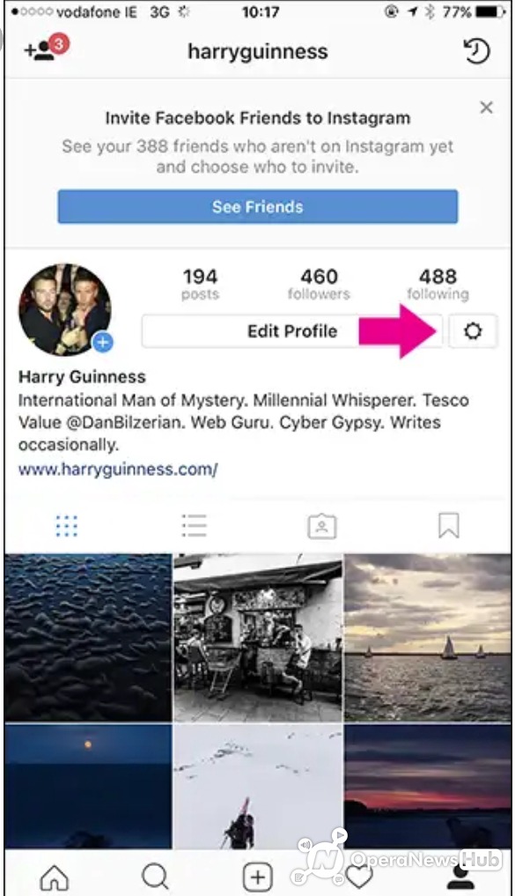This screenshot has height=896, width=515.
Task: Open the profile person icon in bottom bar
Action: 460,877
